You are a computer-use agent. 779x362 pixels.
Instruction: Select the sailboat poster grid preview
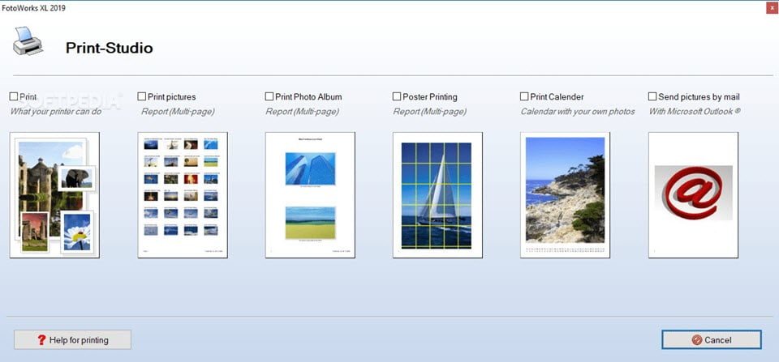(437, 195)
